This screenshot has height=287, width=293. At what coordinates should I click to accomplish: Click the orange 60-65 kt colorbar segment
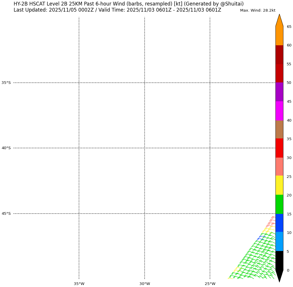(x=279, y=36)
